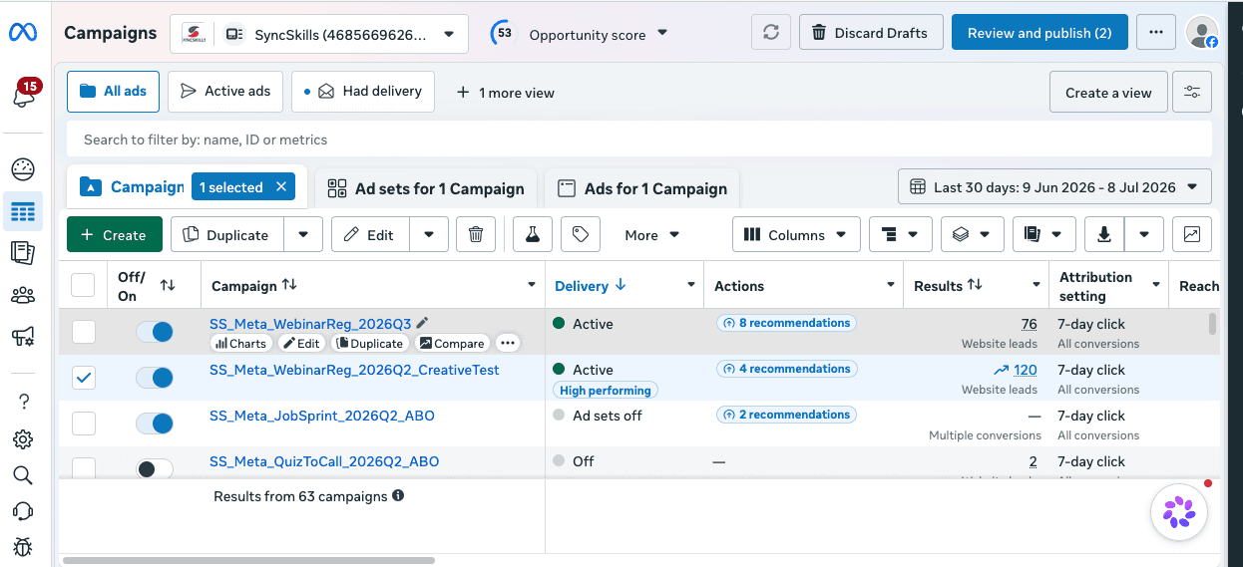Viewport: 1243px width, 567px height.
Task: Click the pencil icon next to SS_Meta_WebinarReg_2026Q3
Action: 422,323
